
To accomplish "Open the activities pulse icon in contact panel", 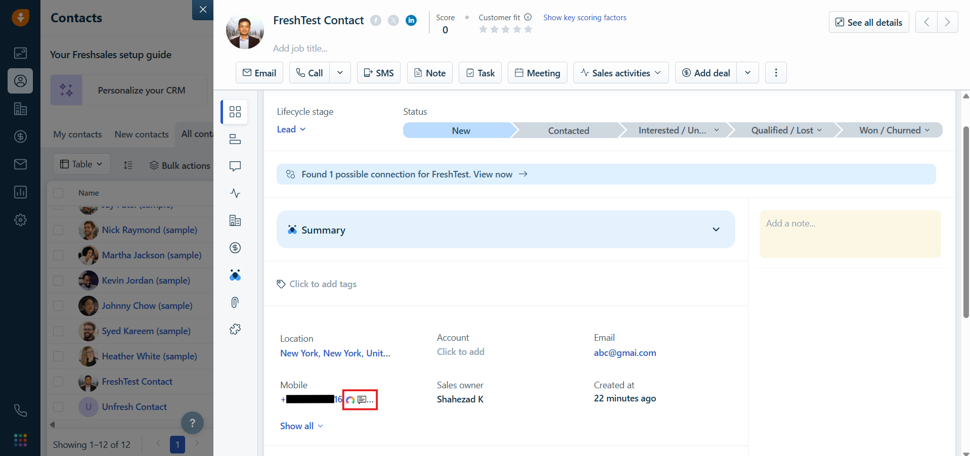I will click(235, 193).
